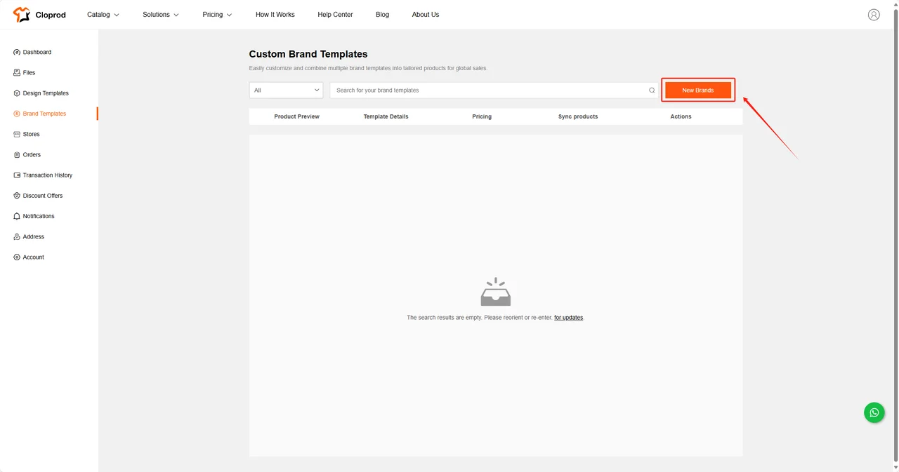
Task: Focus the brand templates search field
Action: coord(488,90)
